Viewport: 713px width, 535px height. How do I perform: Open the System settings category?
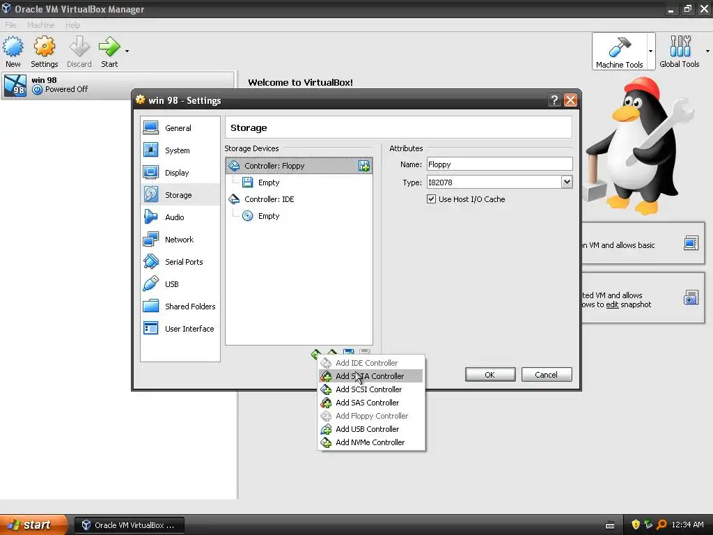tap(180, 150)
